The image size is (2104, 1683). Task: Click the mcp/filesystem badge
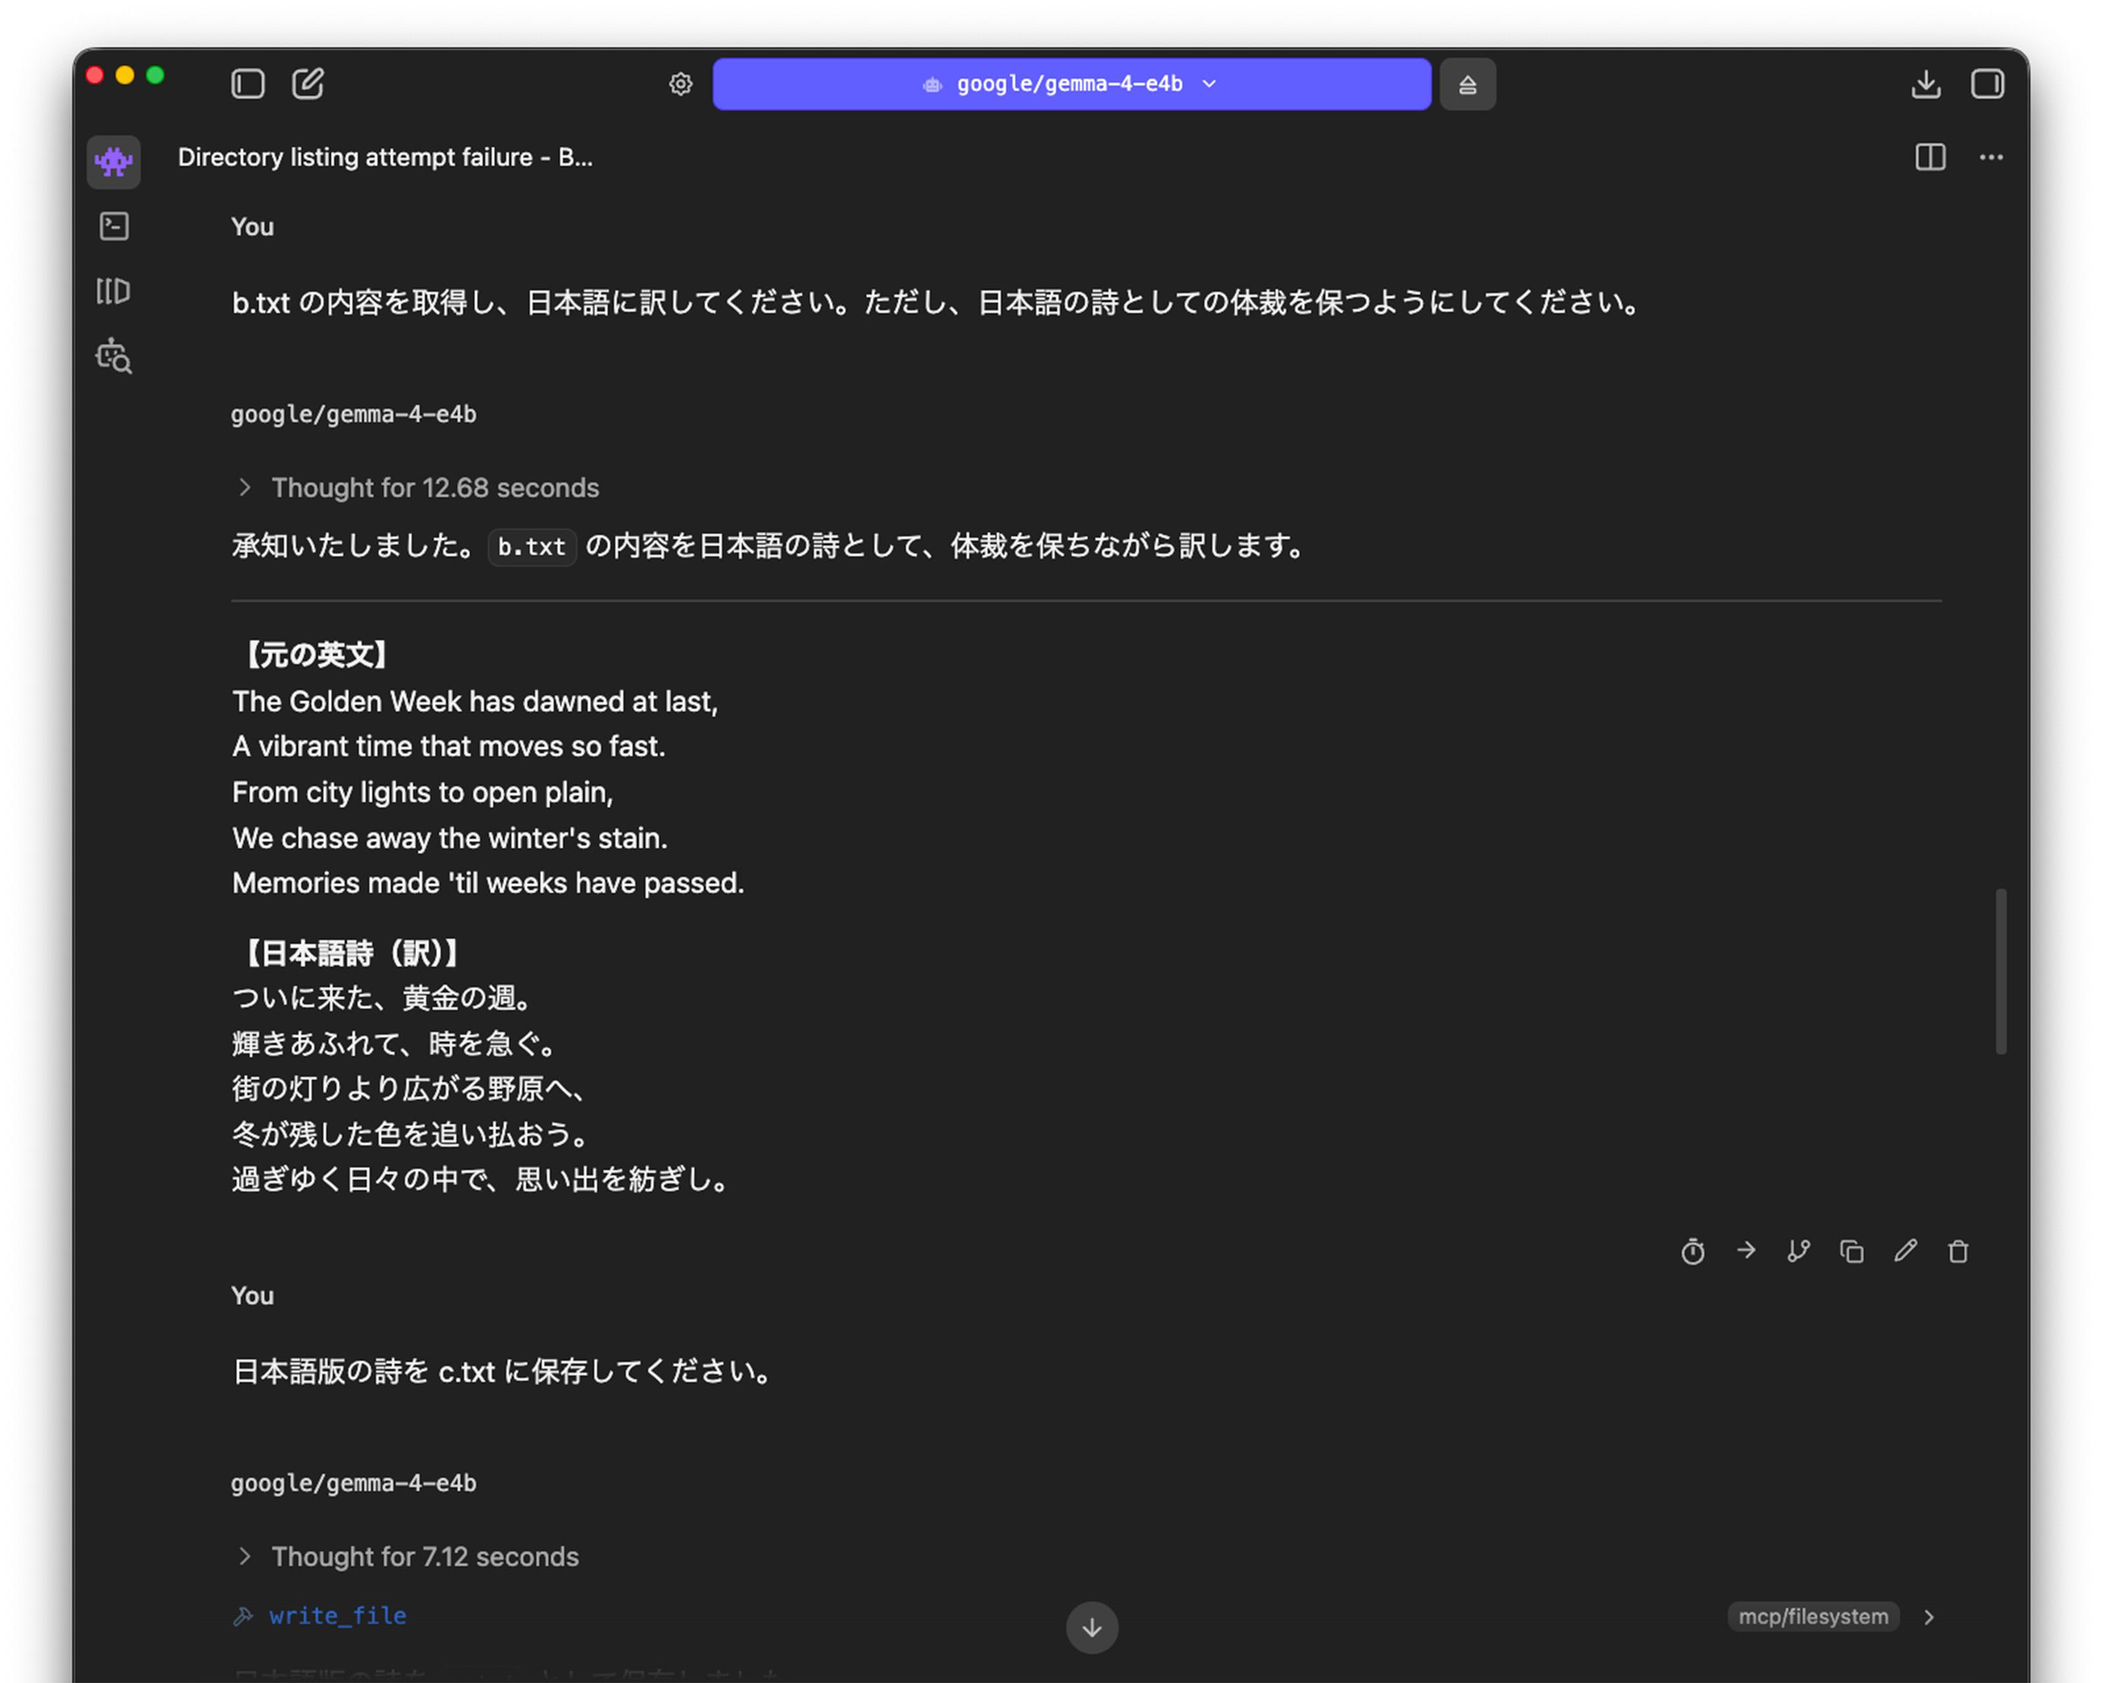tap(1813, 1617)
